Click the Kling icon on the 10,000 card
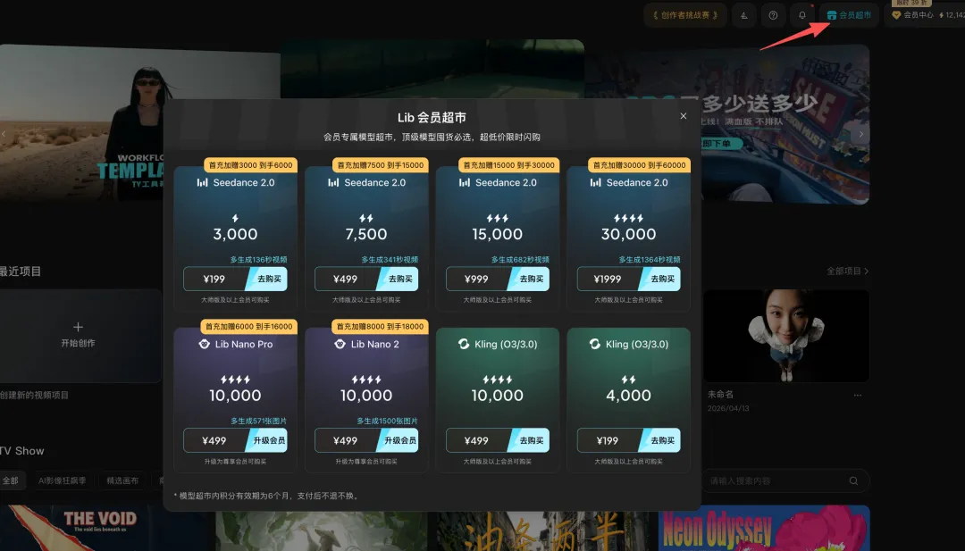 (464, 344)
